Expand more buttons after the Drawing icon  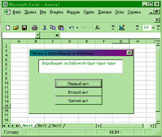tap(137, 27)
